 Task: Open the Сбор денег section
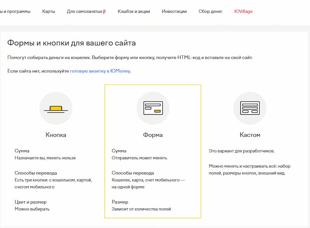coord(210,11)
